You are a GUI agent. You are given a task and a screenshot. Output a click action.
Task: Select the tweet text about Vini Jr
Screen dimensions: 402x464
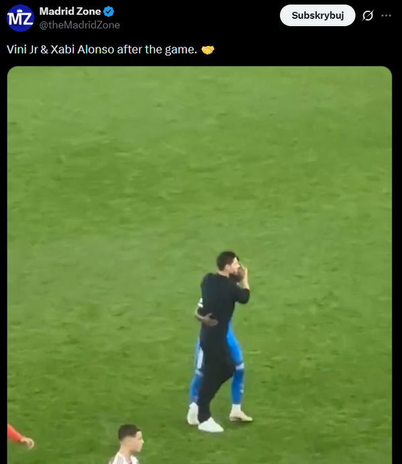102,50
